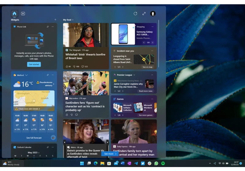
Task: Open Shopping card more options
Action: coord(152,27)
